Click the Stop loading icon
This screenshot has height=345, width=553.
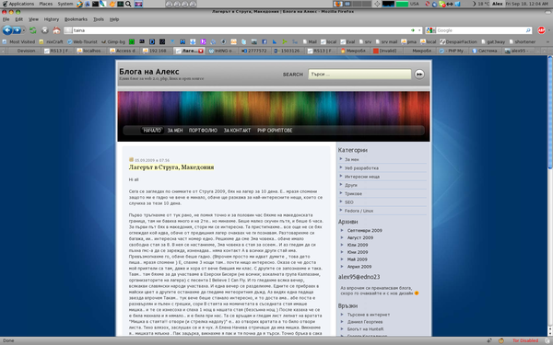(45, 30)
